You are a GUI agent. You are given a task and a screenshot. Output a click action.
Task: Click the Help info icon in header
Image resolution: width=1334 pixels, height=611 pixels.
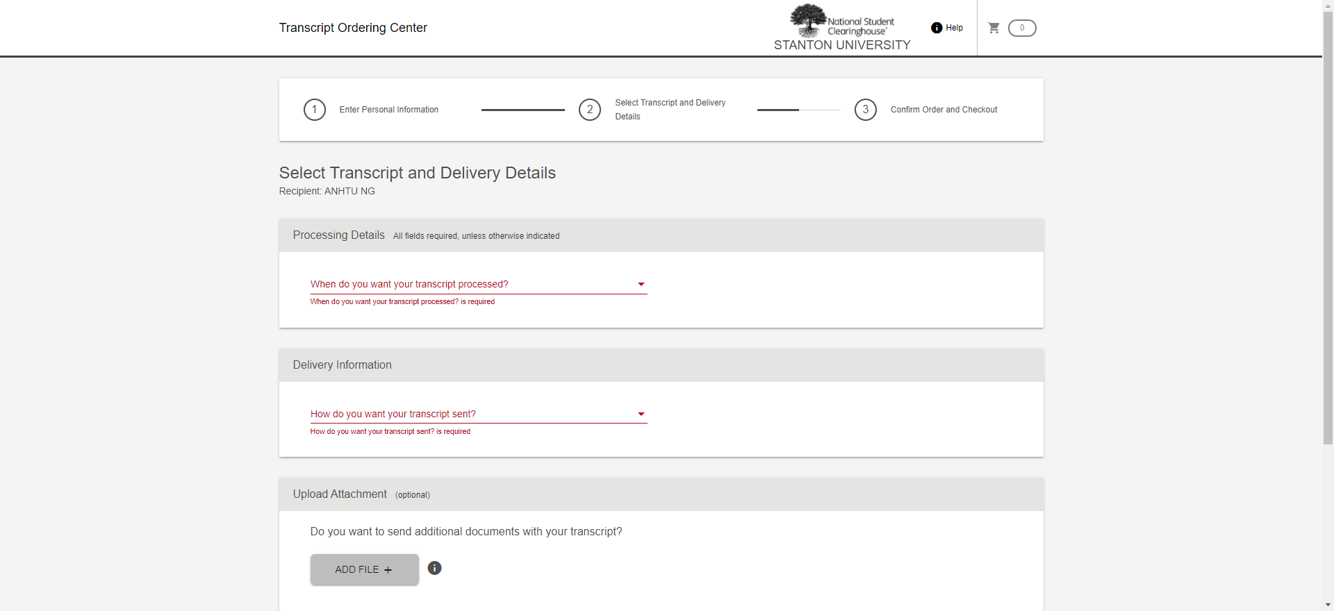pos(937,28)
